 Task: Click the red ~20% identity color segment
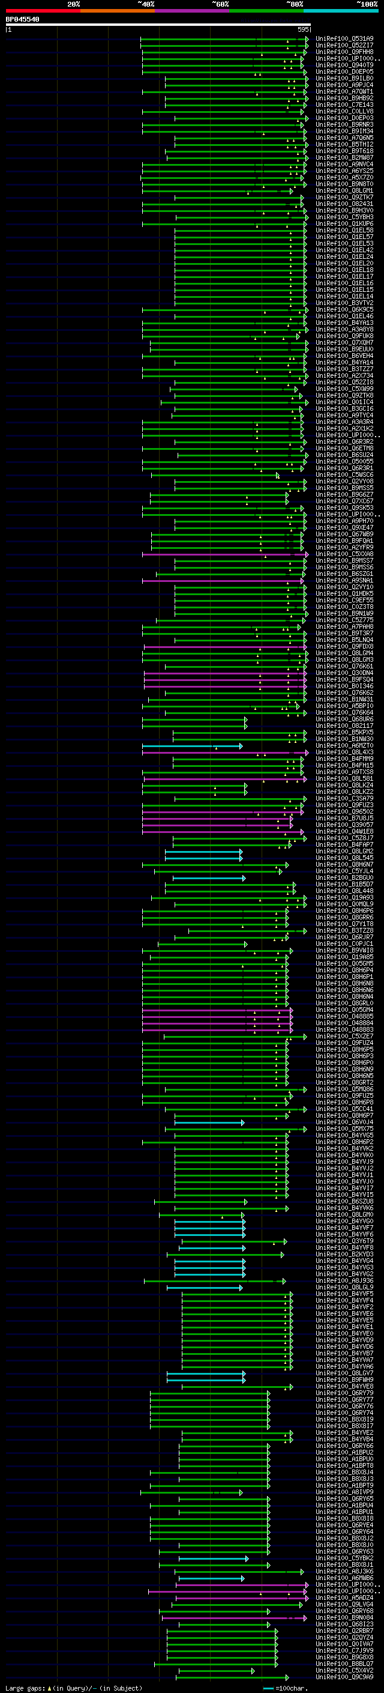point(43,11)
